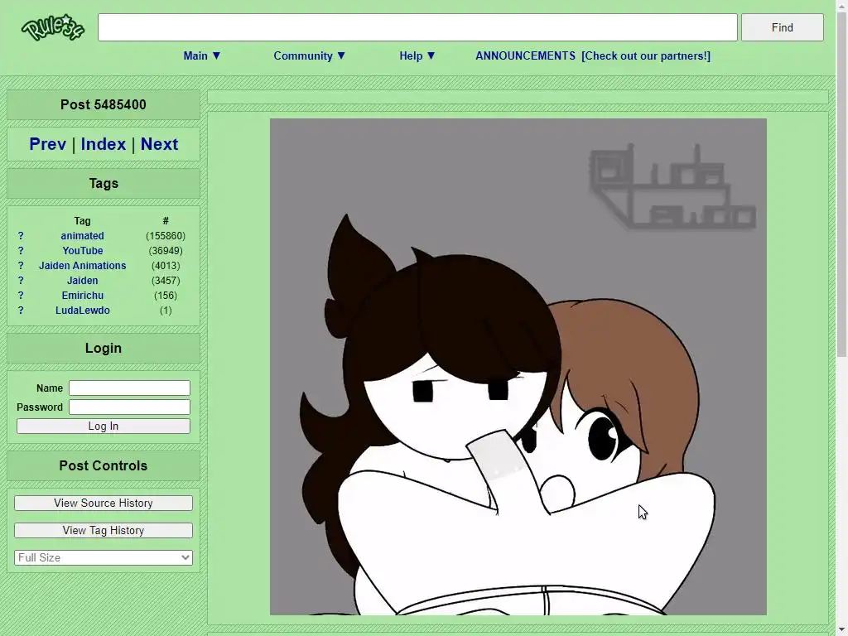This screenshot has height=636, width=848.
Task: Focus the Password login field
Action: tap(129, 407)
